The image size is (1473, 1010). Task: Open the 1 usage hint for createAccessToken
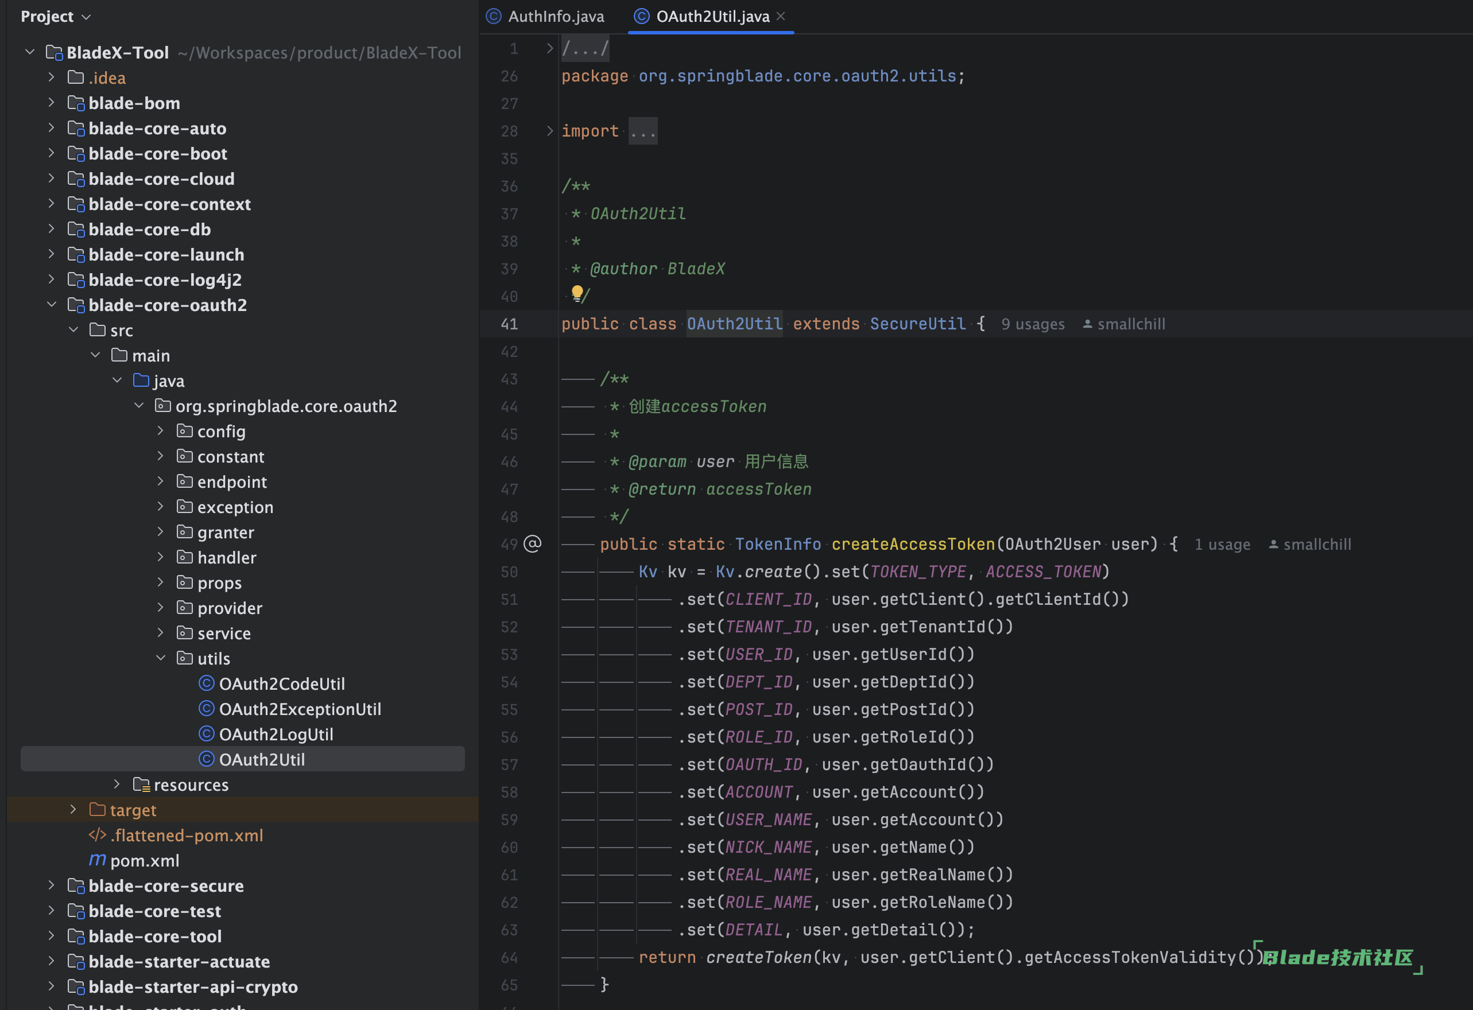pyautogui.click(x=1222, y=545)
